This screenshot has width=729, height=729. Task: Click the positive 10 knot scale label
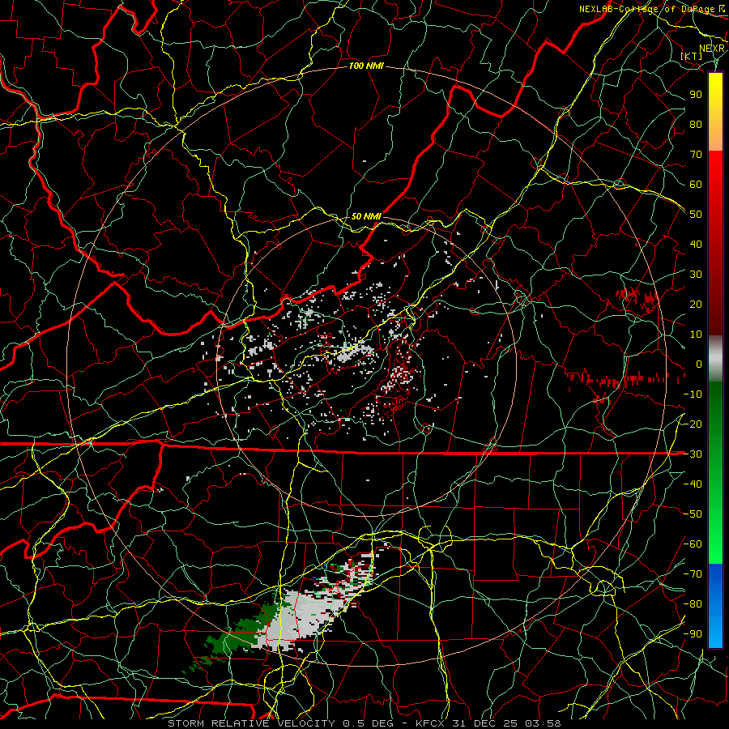[696, 335]
